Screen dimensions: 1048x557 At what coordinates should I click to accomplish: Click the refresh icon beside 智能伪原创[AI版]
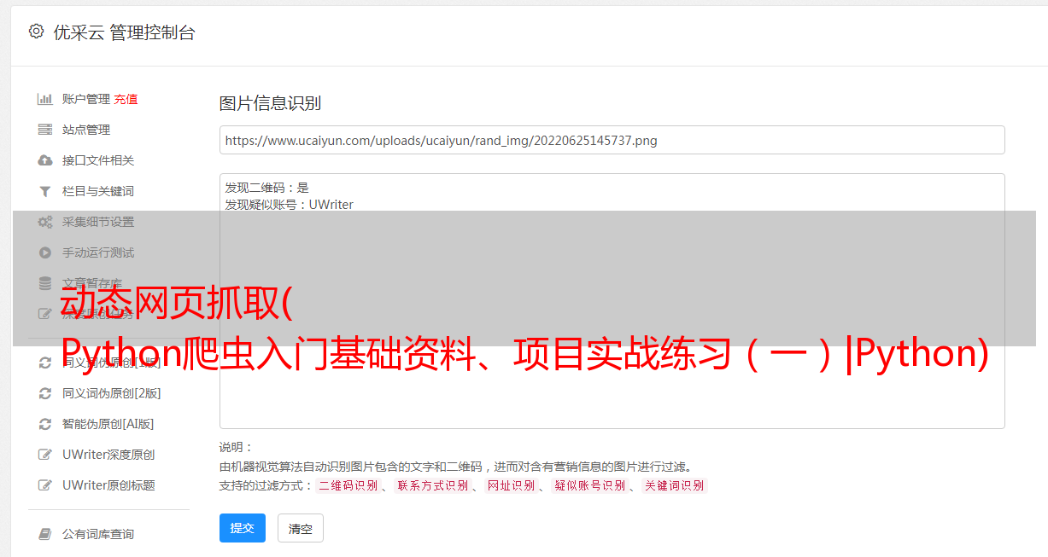(x=45, y=424)
